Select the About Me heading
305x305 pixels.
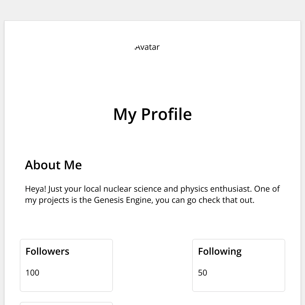[x=53, y=165]
